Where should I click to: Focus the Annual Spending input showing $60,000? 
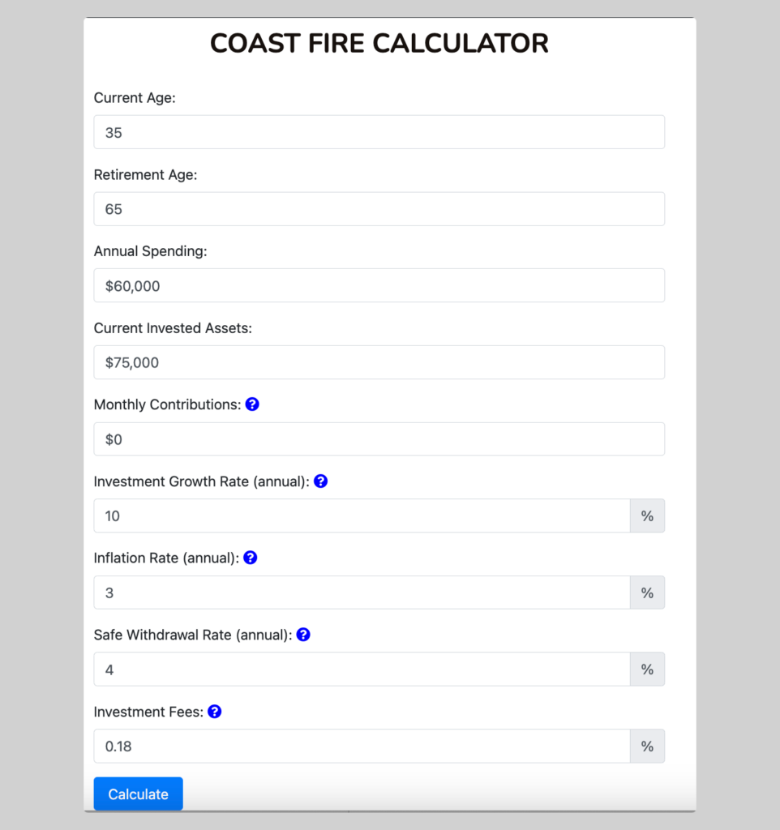click(379, 285)
